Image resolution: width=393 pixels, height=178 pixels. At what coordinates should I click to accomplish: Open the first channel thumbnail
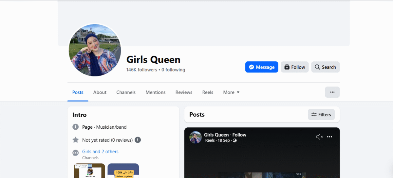pos(89,171)
